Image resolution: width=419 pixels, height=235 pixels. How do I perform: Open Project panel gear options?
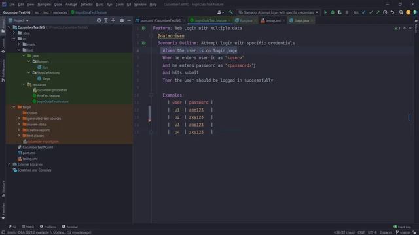tap(122, 20)
